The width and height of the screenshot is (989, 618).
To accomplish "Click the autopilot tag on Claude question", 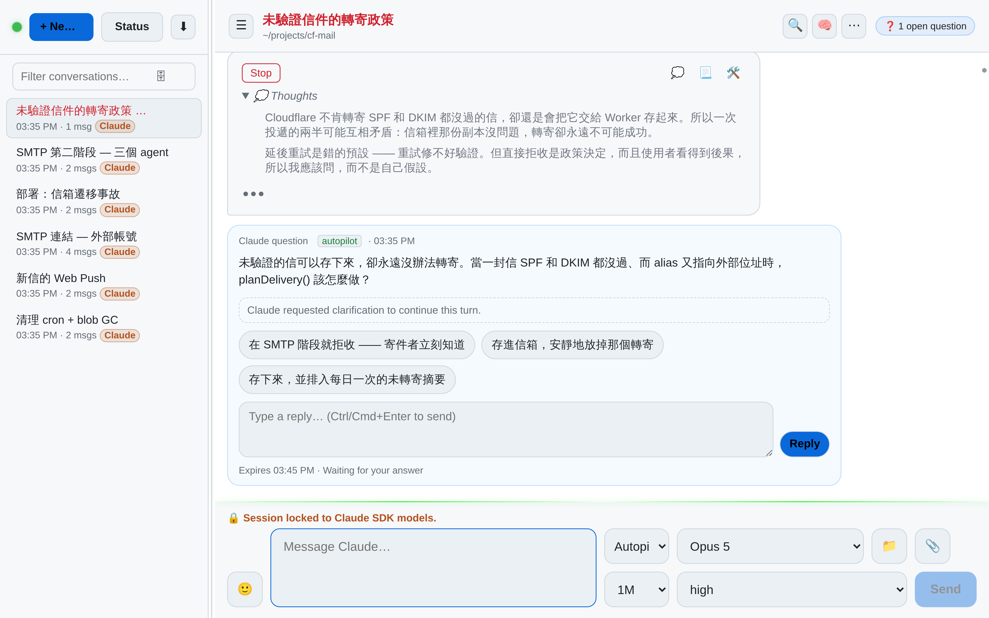I will [x=339, y=241].
